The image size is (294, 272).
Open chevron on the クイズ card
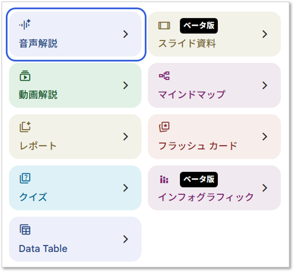click(x=126, y=188)
